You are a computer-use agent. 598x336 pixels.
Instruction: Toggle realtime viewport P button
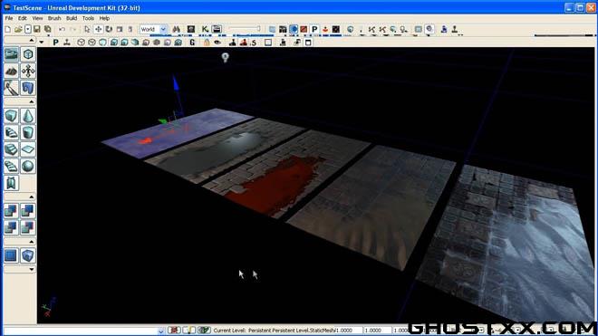click(x=55, y=43)
